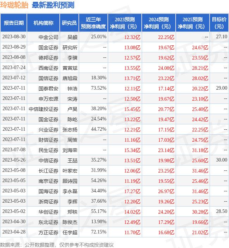Click target price 30.00
Image resolution: width=229 pixels, height=248 pixels.
tap(222, 160)
